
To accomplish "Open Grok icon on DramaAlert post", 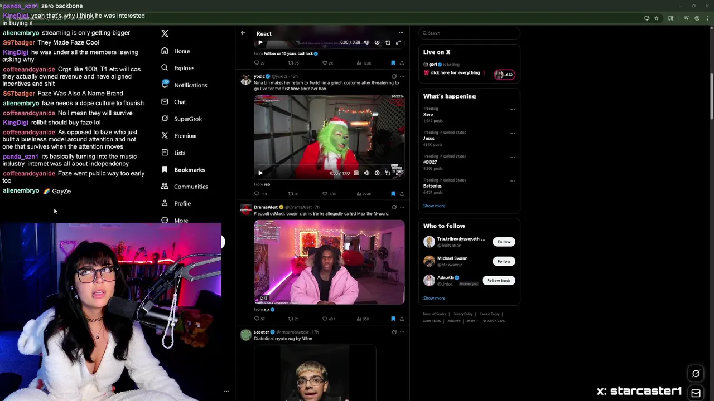I will 394,207.
